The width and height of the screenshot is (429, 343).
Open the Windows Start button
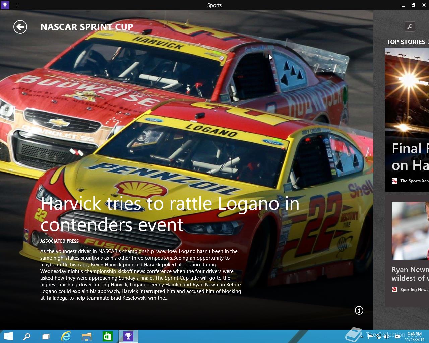(8, 336)
